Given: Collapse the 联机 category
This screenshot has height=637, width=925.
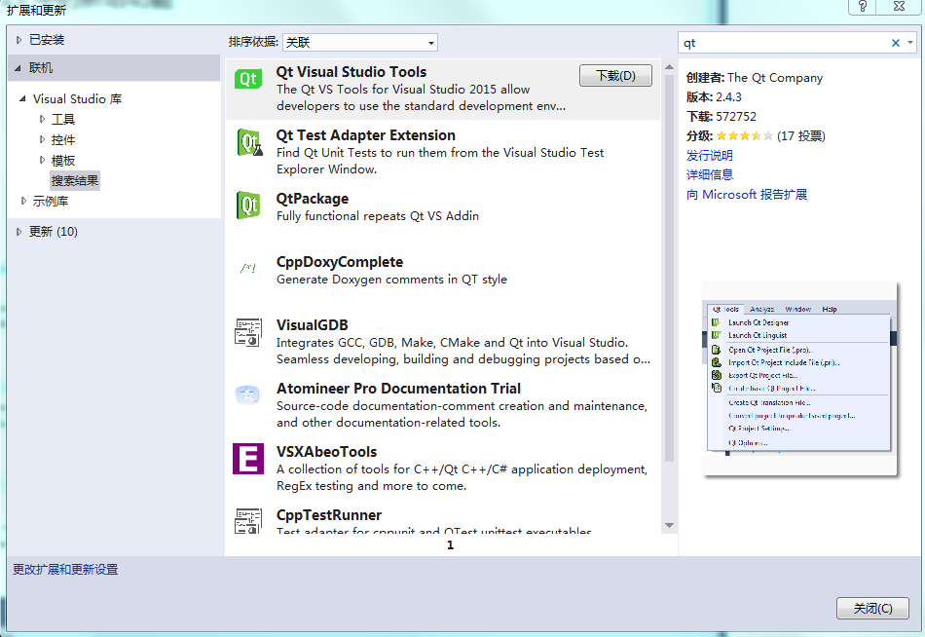Looking at the screenshot, I should [18, 68].
